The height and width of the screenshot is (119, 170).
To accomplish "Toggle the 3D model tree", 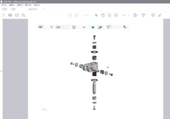I will pos(74,27).
